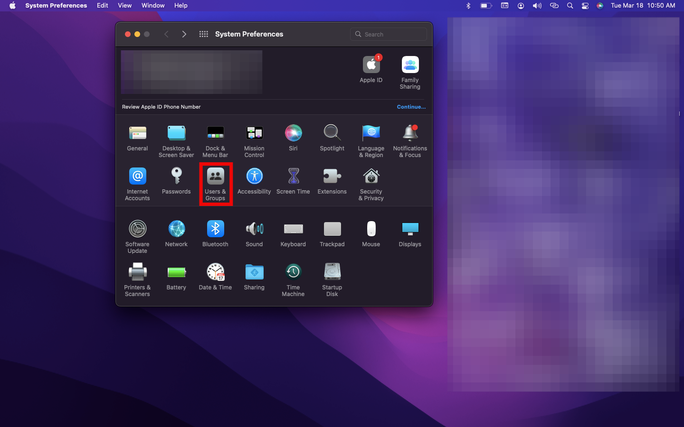Open Dock & Menu Bar preferences
Screen dimensions: 684x427
click(x=215, y=141)
